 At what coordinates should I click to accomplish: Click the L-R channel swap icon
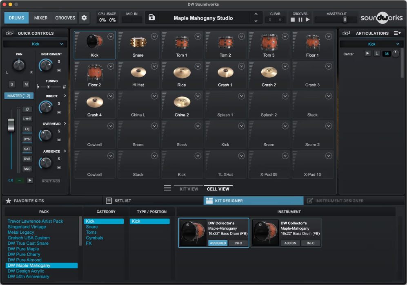27,118
